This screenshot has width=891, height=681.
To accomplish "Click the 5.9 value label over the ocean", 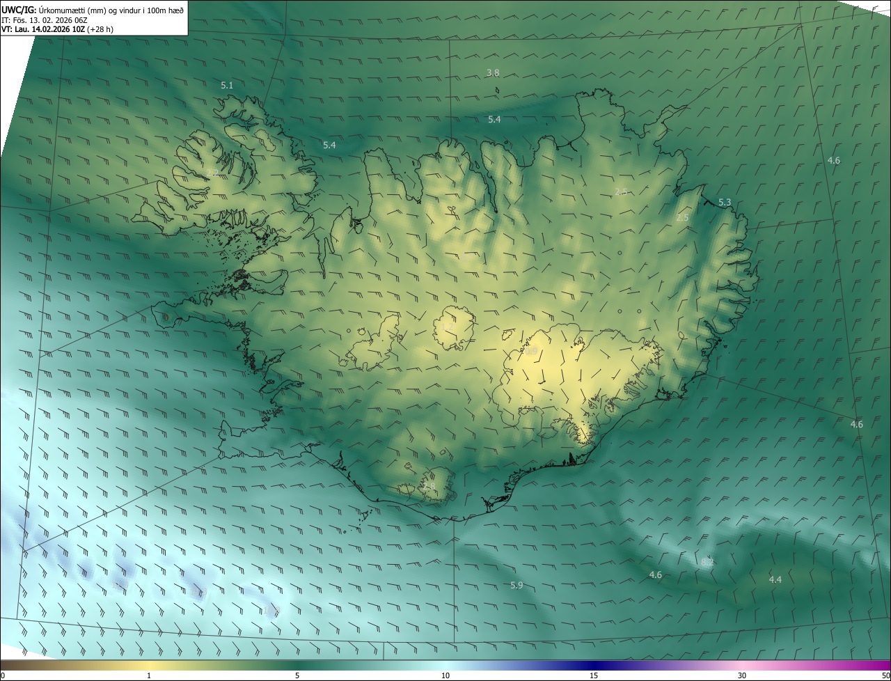I will [517, 585].
